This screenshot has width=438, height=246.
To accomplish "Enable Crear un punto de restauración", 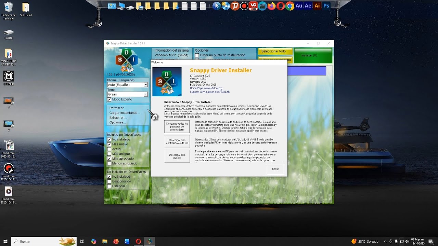I will (197, 55).
